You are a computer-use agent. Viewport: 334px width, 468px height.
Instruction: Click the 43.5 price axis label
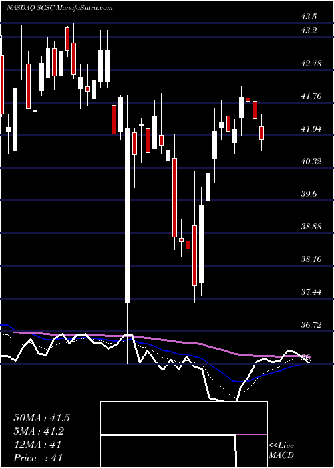[309, 17]
